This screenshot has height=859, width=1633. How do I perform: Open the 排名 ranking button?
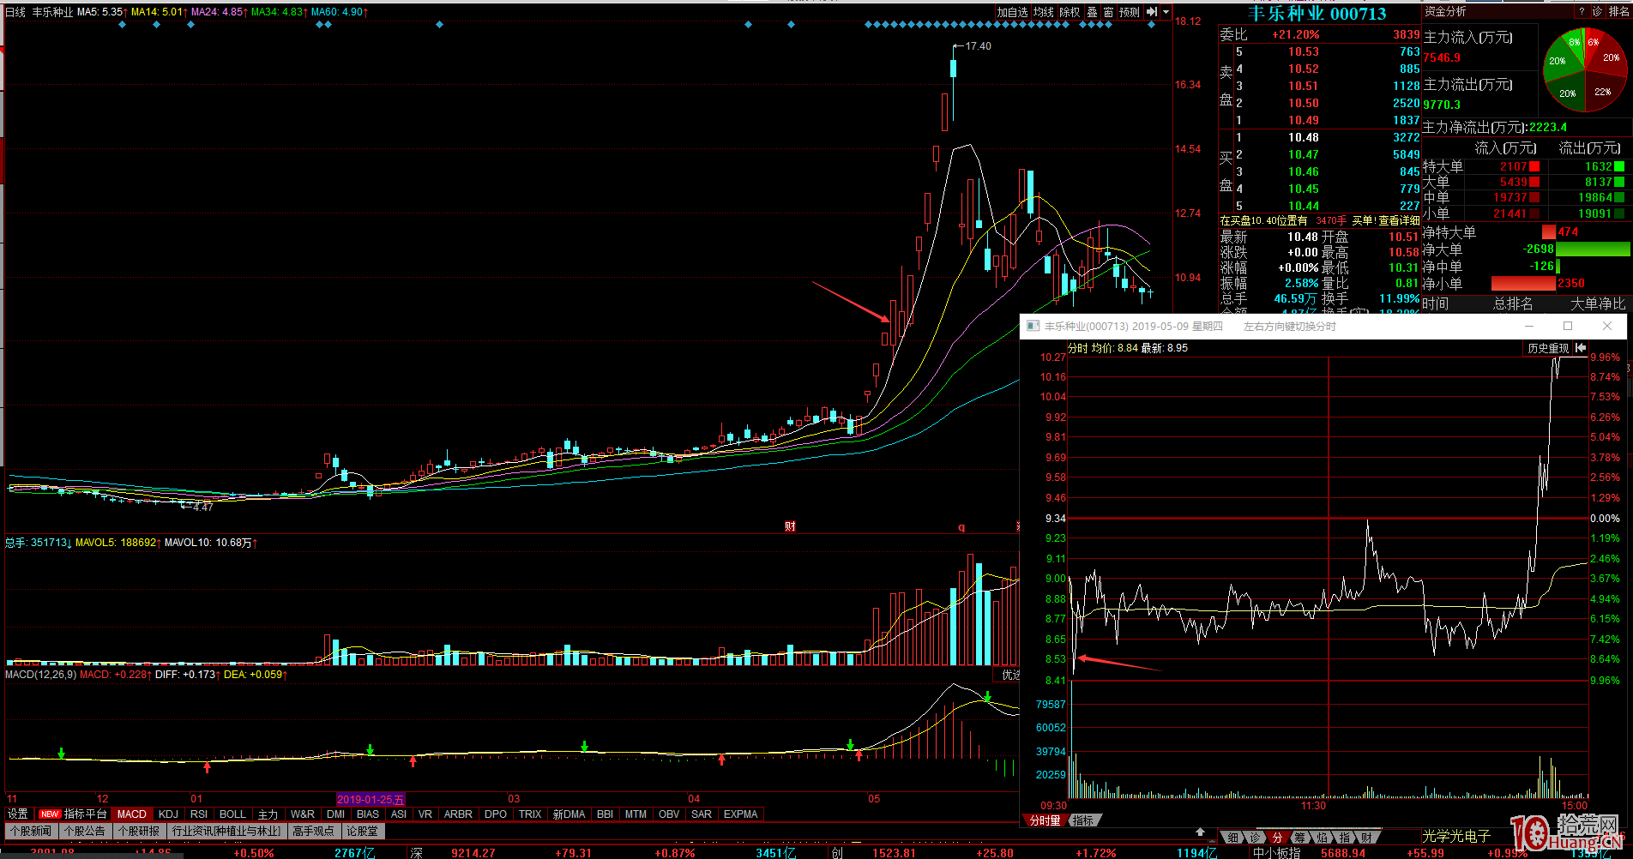coord(1619,12)
